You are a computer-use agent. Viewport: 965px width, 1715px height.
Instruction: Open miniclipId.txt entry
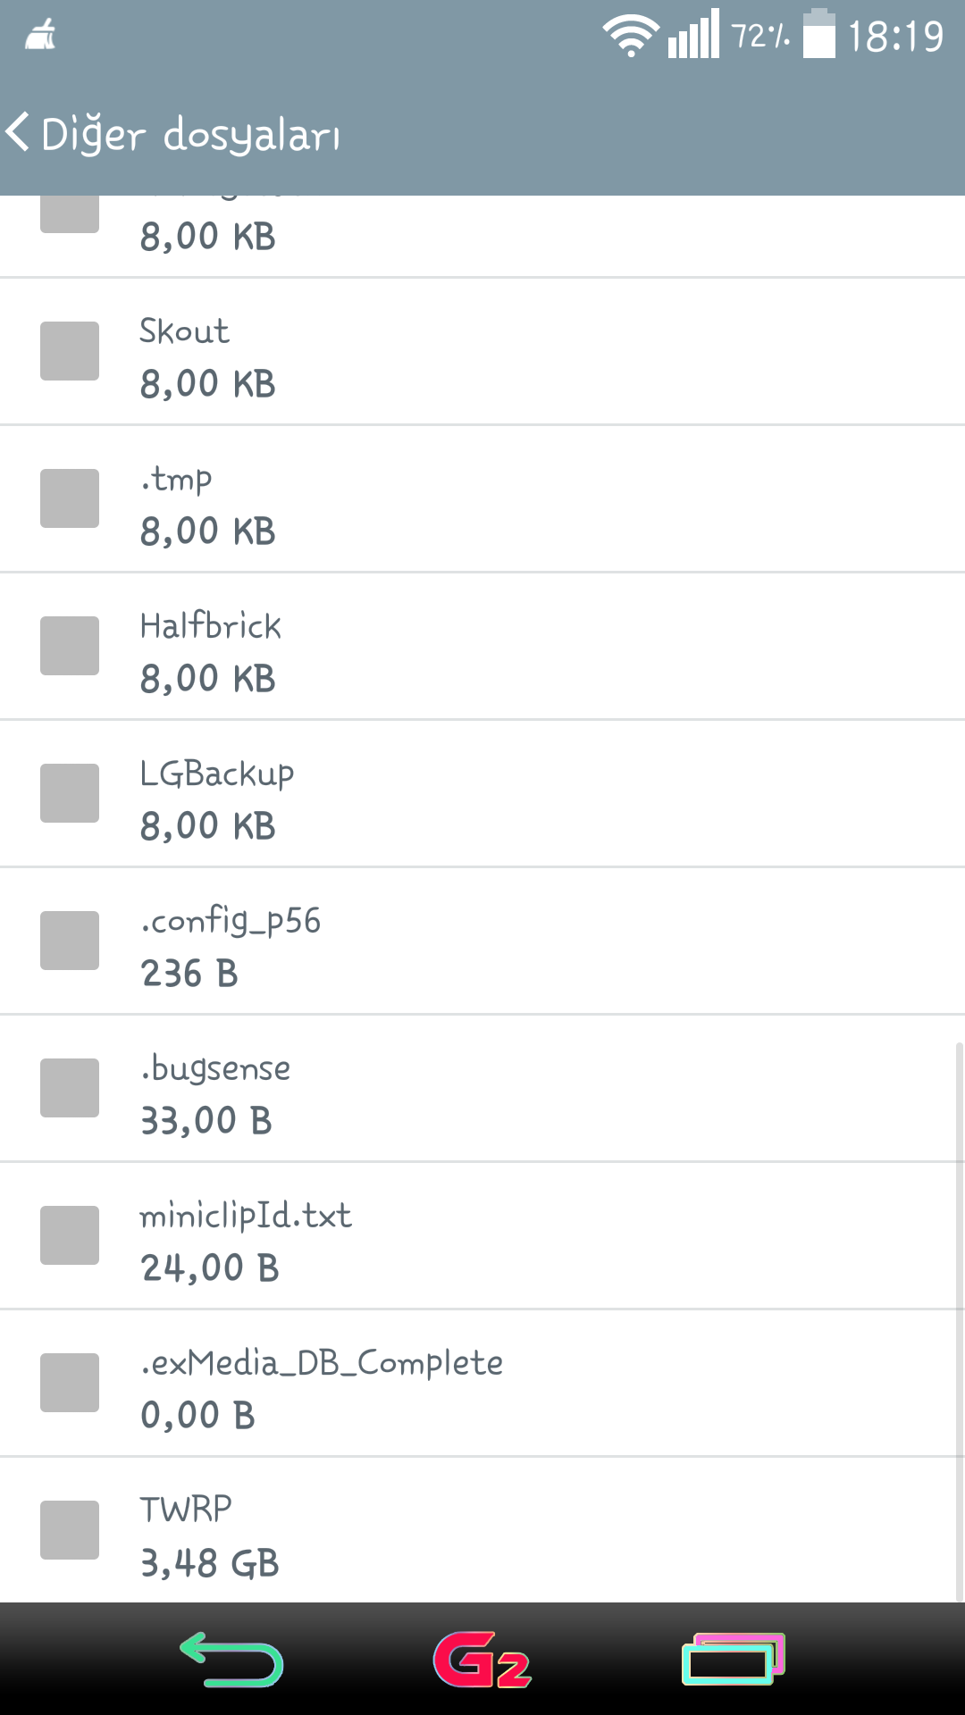coord(482,1235)
